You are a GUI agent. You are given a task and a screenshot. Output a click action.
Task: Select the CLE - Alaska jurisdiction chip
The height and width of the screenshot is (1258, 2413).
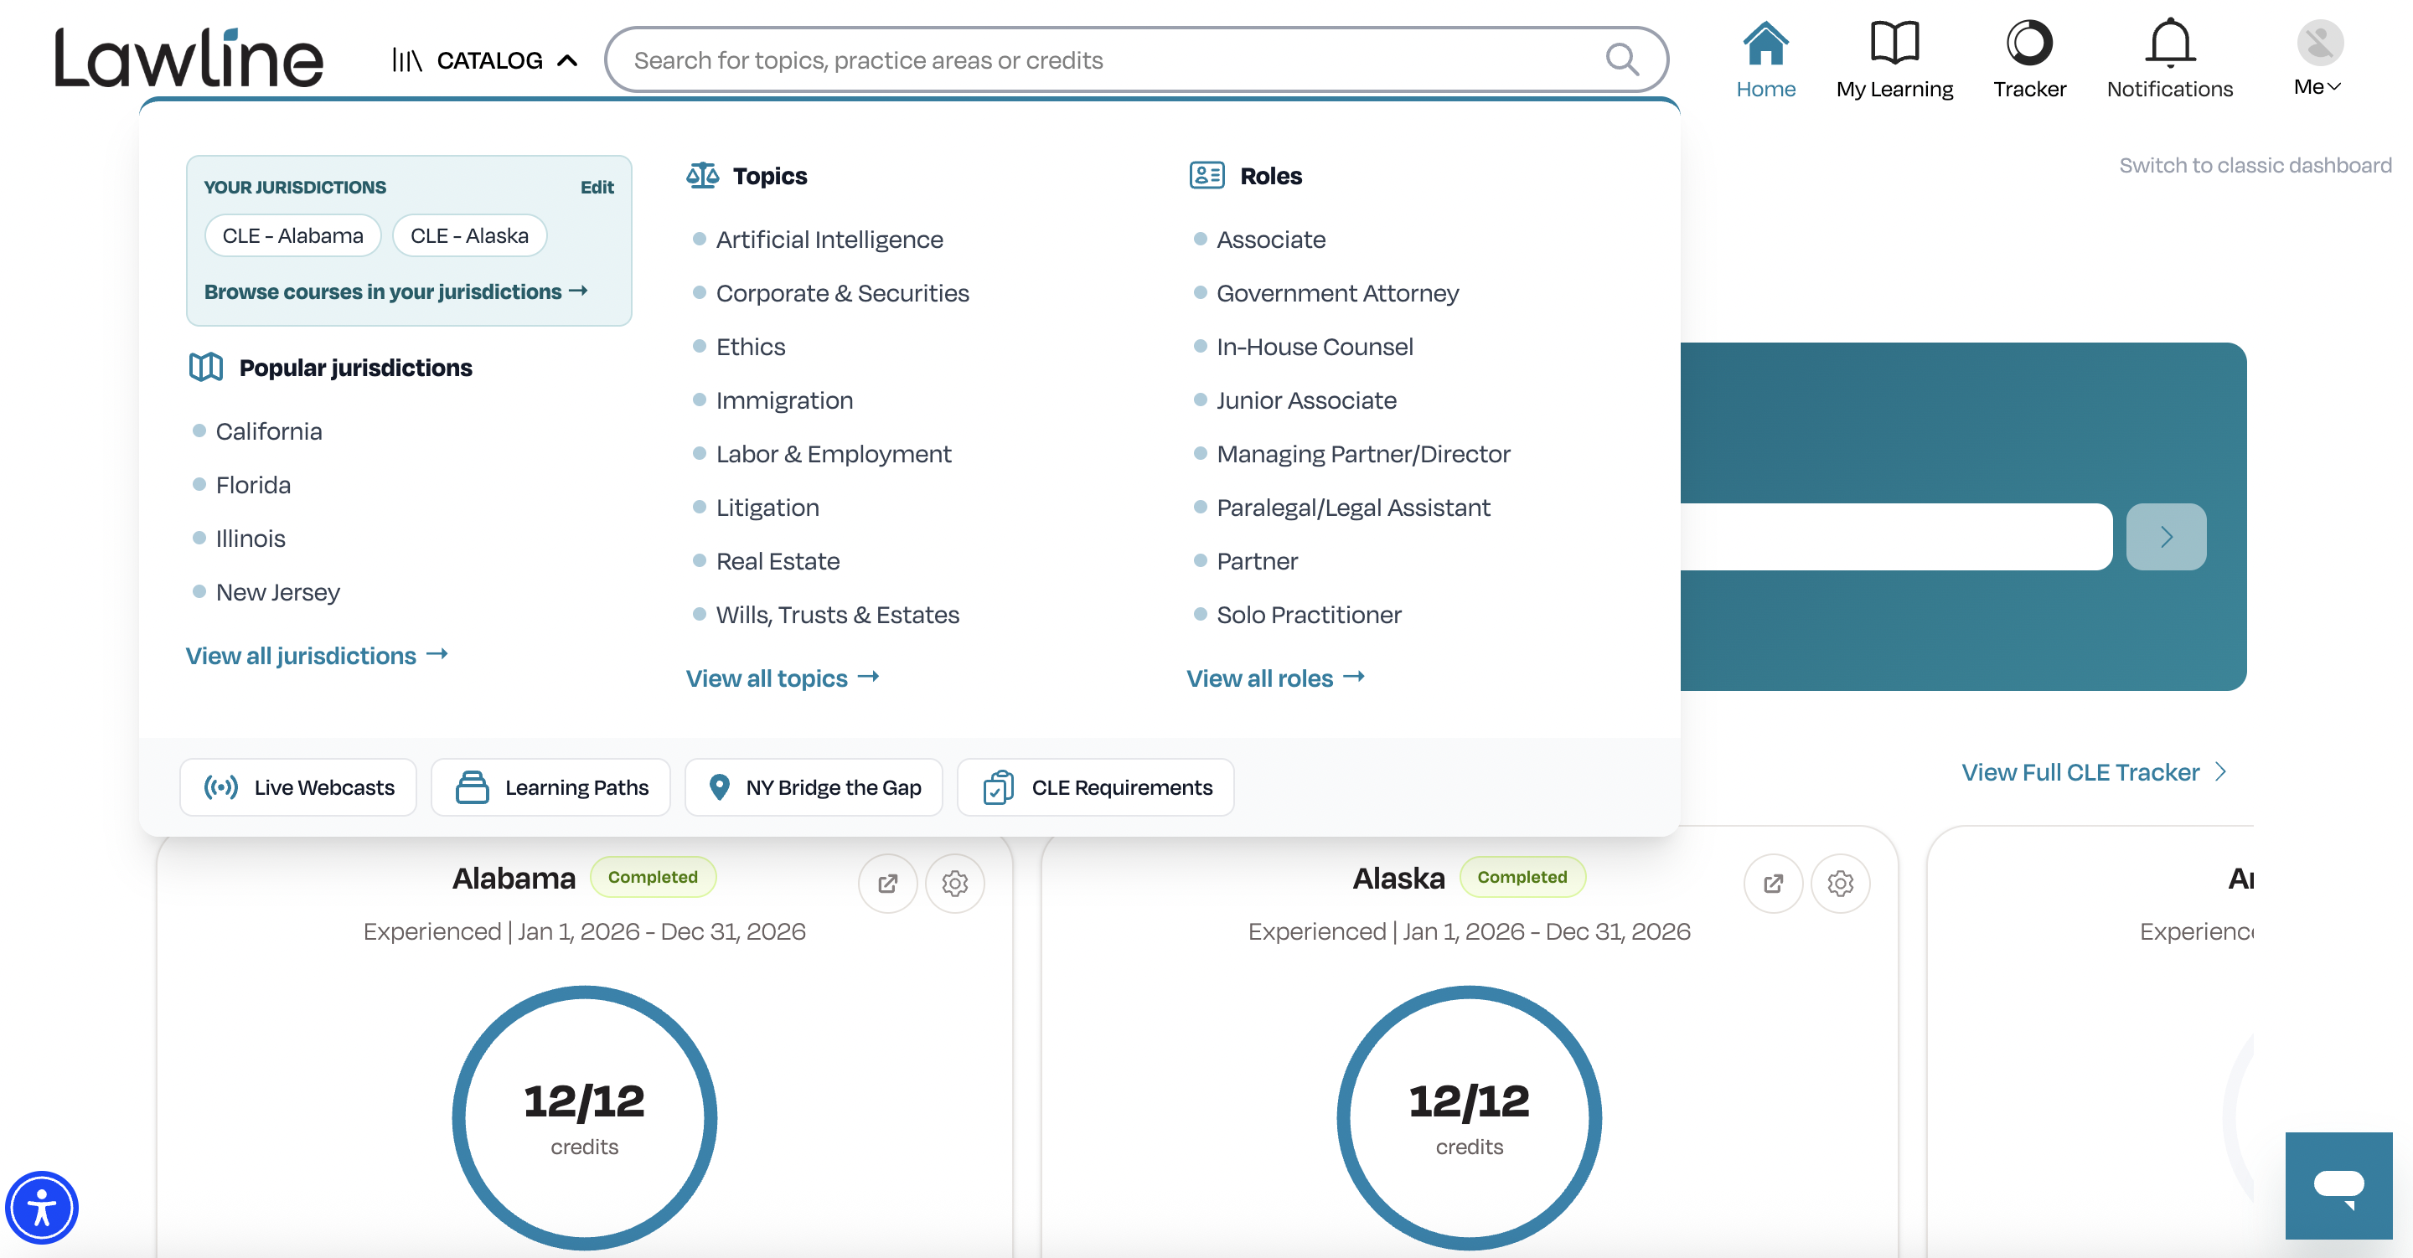click(x=469, y=235)
